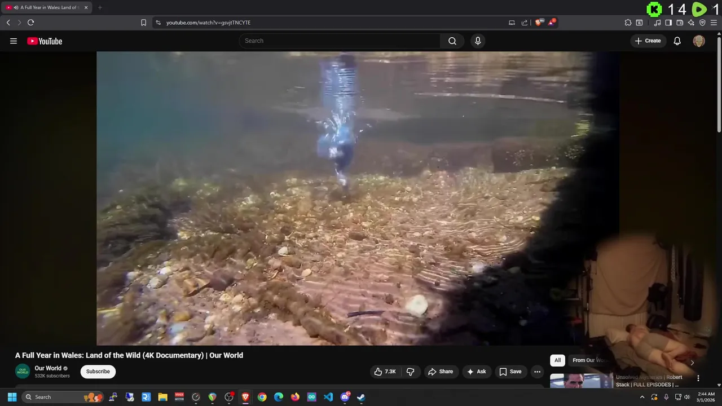Toggle the browser sidebar panel

click(x=668, y=23)
